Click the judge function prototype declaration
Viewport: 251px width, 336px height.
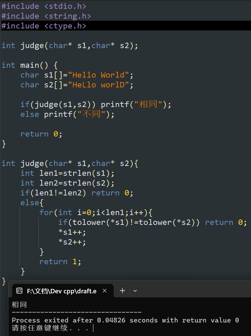click(70, 46)
